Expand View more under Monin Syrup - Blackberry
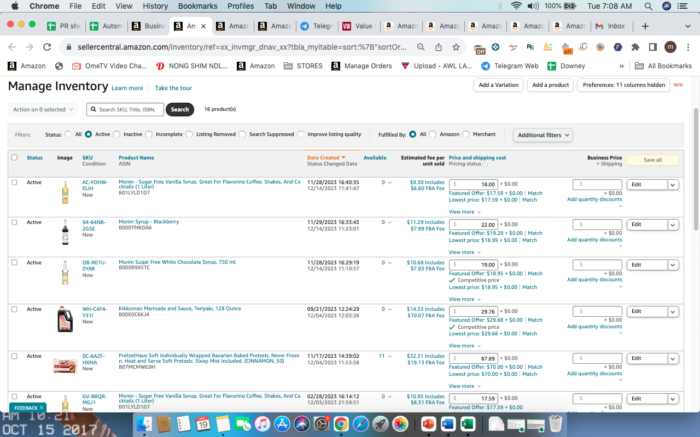The image size is (700, 437). 465,252
